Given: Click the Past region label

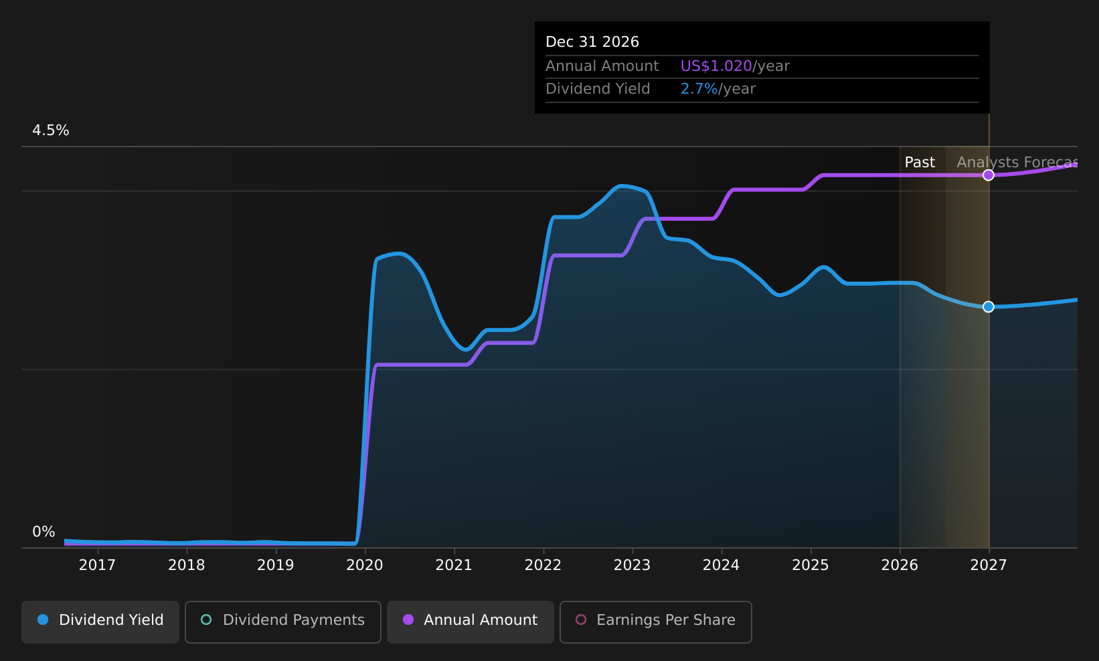Looking at the screenshot, I should click(x=920, y=163).
